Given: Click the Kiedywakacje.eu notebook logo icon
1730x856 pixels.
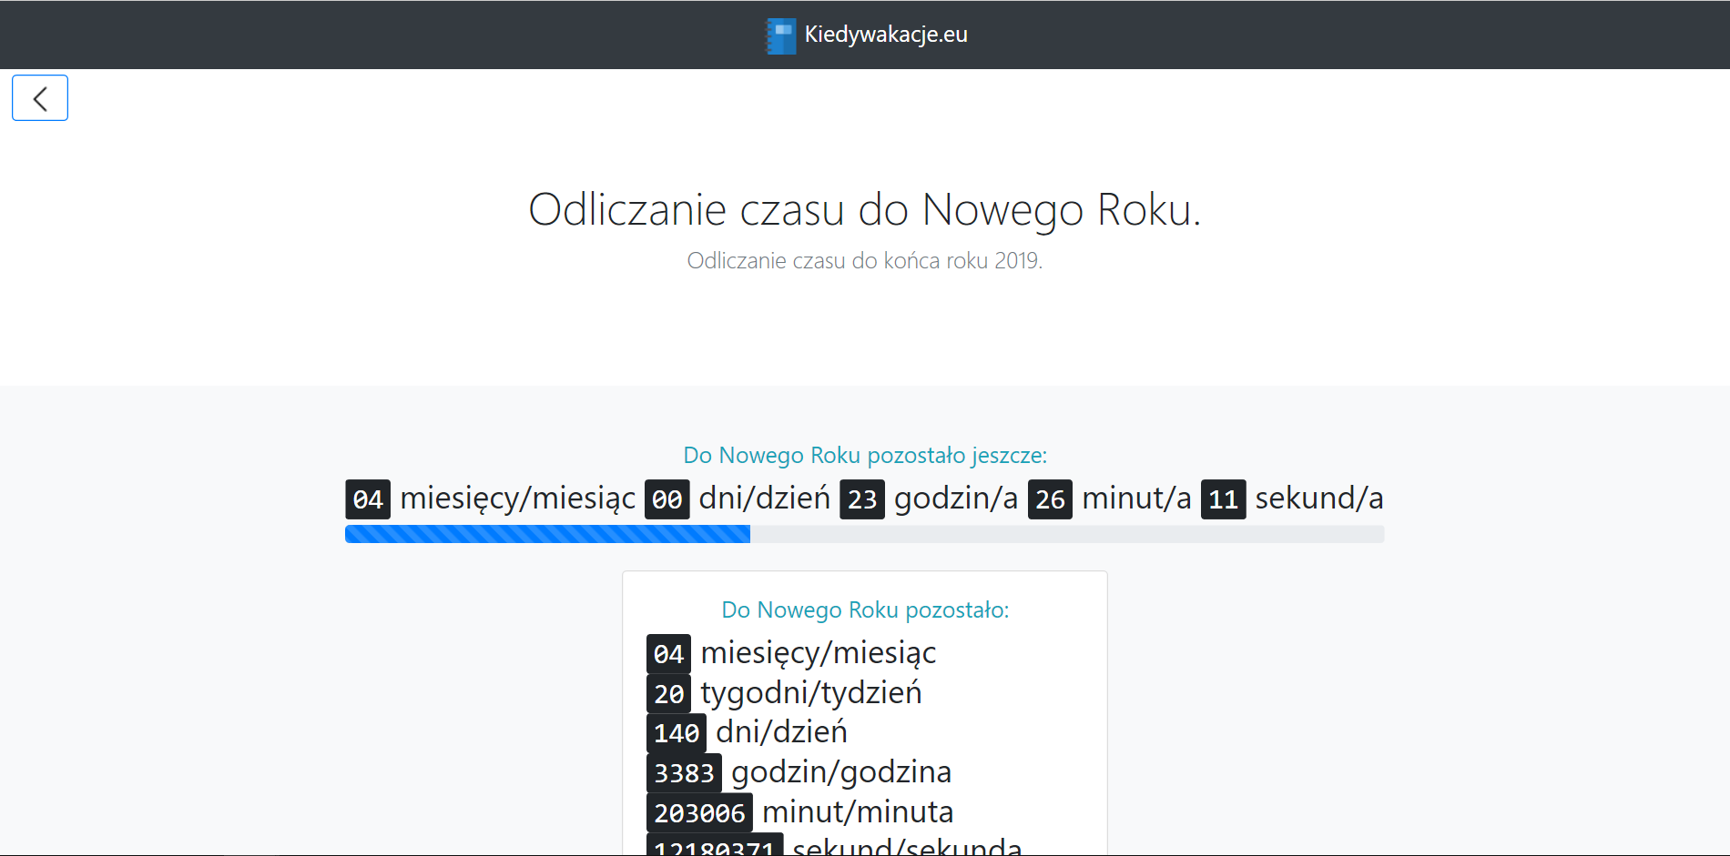Looking at the screenshot, I should click(781, 35).
